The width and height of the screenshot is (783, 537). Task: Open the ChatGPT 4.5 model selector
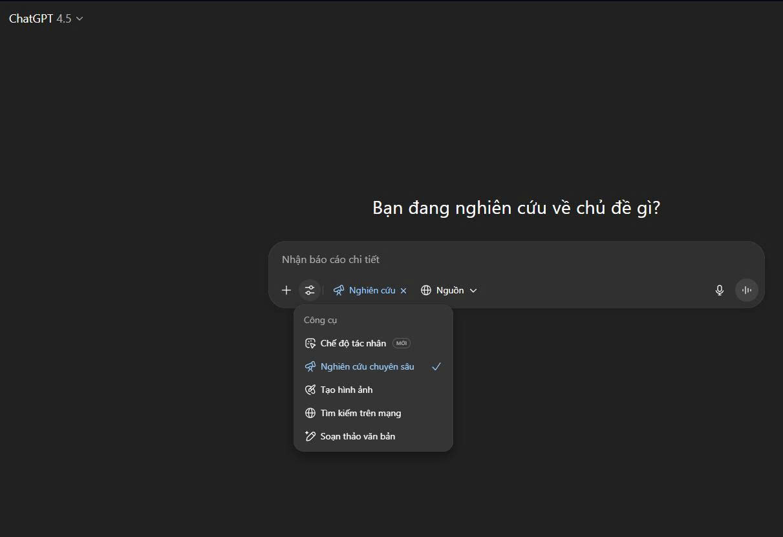[x=46, y=19]
